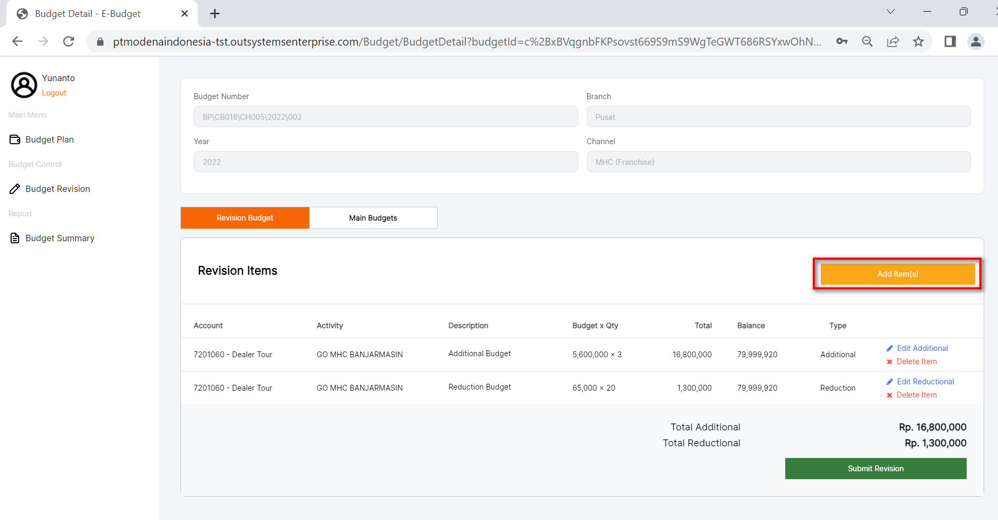Toggle the browser side panel icon

click(x=950, y=41)
